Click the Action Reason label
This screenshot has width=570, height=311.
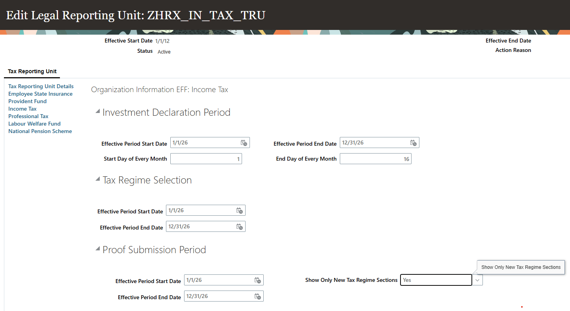(513, 50)
